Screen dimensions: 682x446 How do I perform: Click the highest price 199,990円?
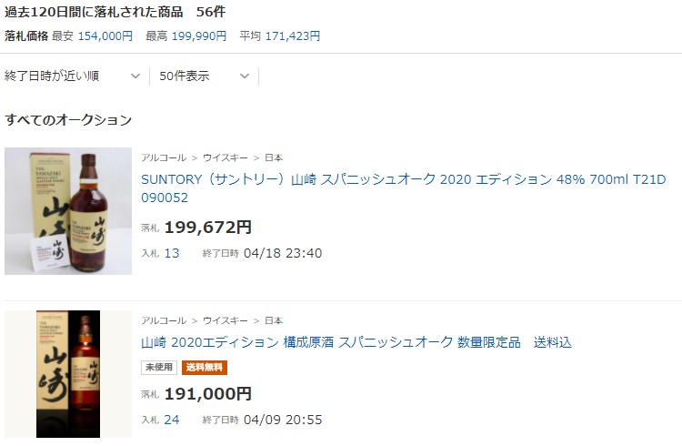pyautogui.click(x=199, y=36)
